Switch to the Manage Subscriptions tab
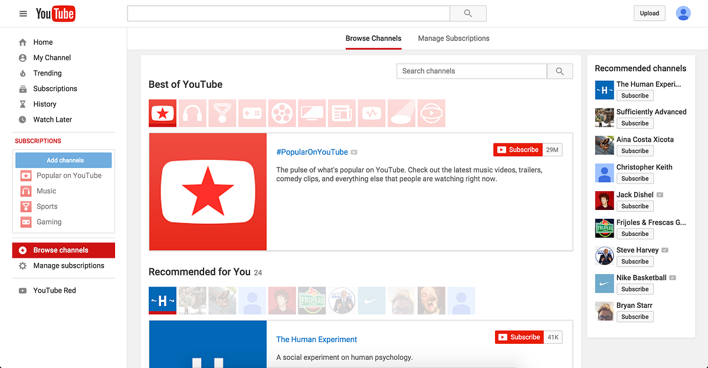The width and height of the screenshot is (708, 368). pyautogui.click(x=454, y=38)
